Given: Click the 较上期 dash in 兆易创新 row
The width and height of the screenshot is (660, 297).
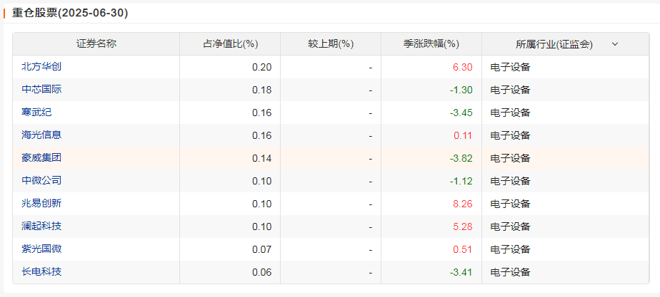Looking at the screenshot, I should 371,204.
